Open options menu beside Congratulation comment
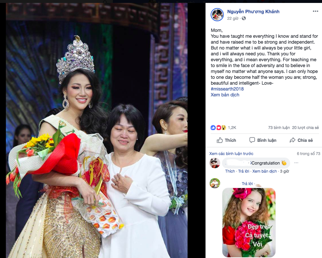 [x=296, y=163]
